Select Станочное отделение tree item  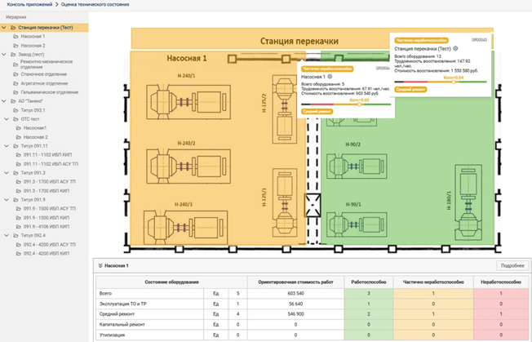[x=44, y=74]
